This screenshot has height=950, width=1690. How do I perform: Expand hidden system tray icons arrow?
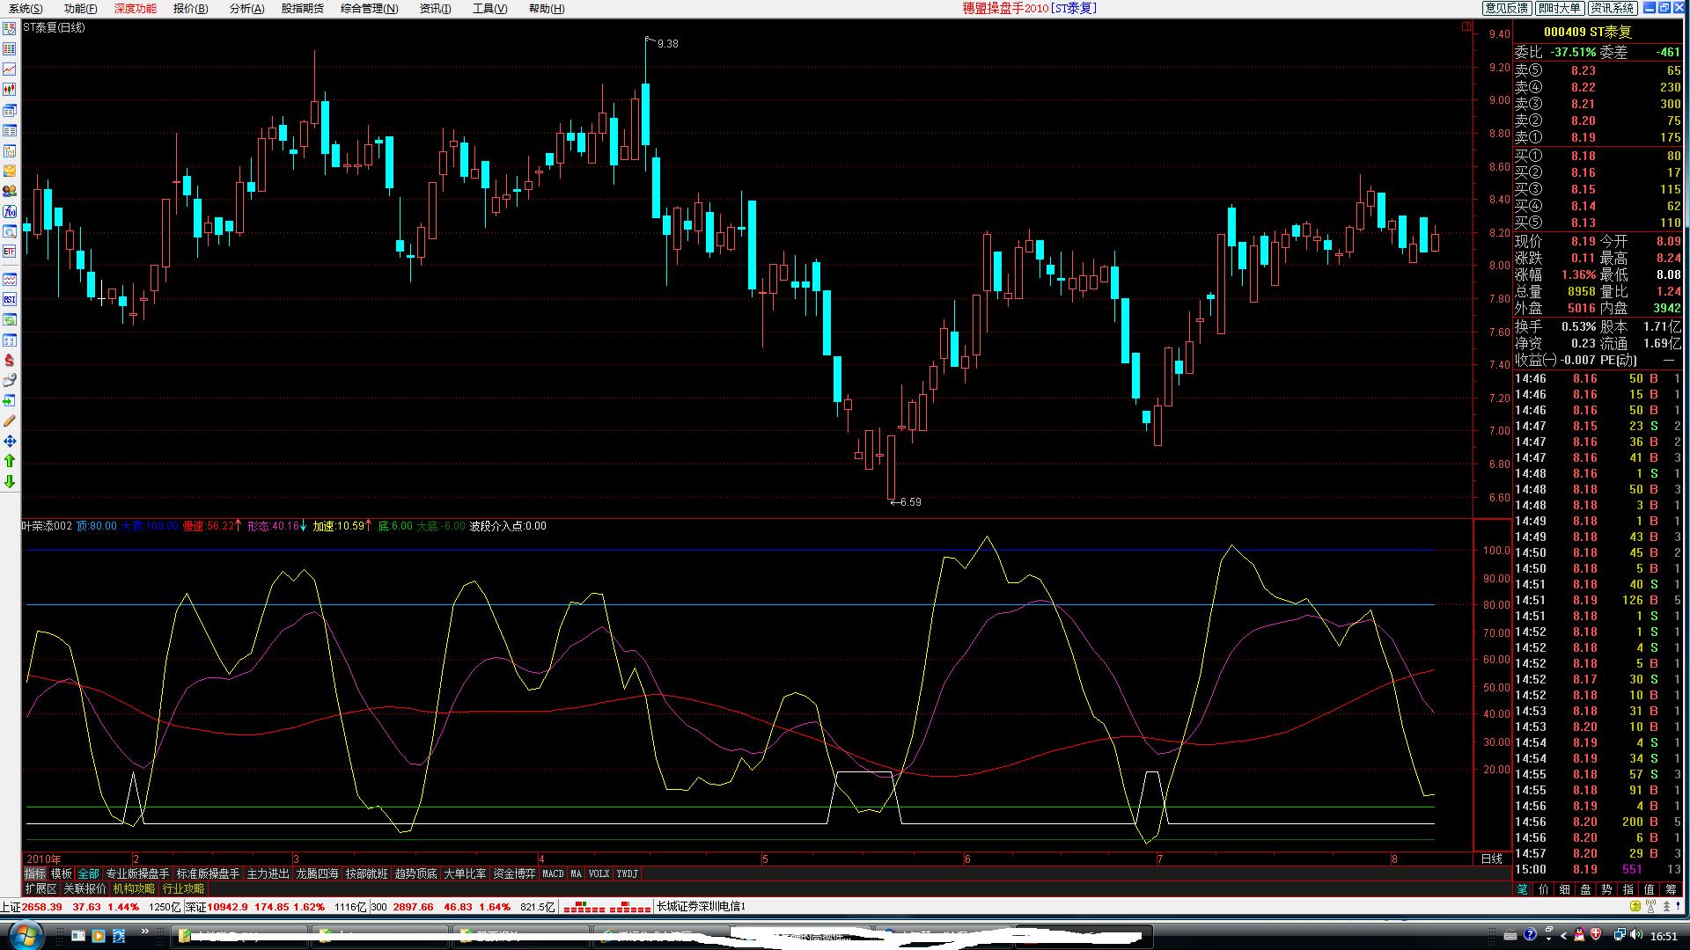tap(1564, 936)
